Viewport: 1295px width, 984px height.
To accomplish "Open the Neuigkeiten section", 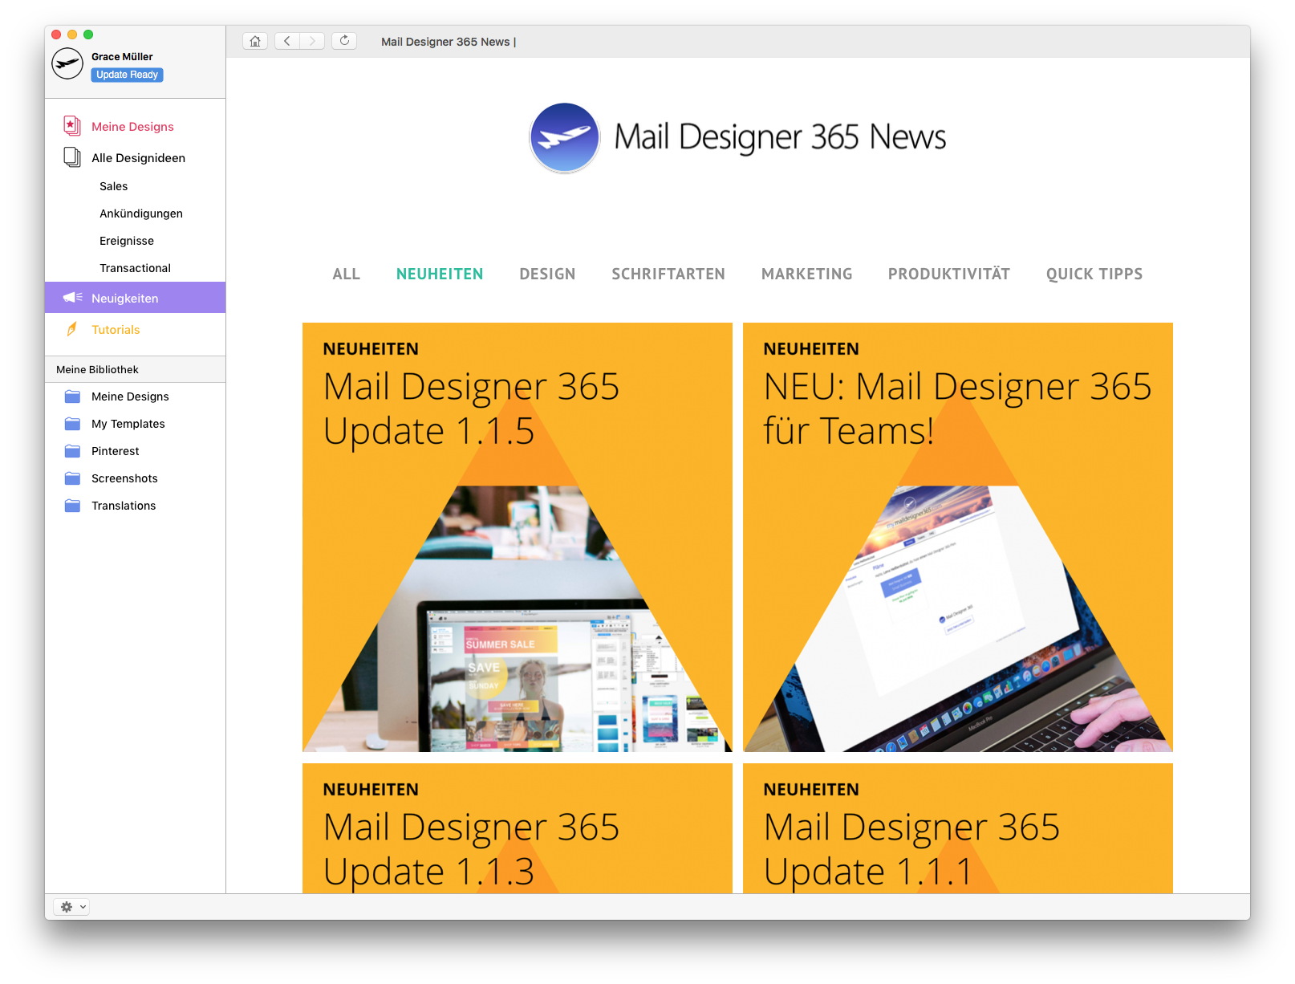I will (135, 298).
